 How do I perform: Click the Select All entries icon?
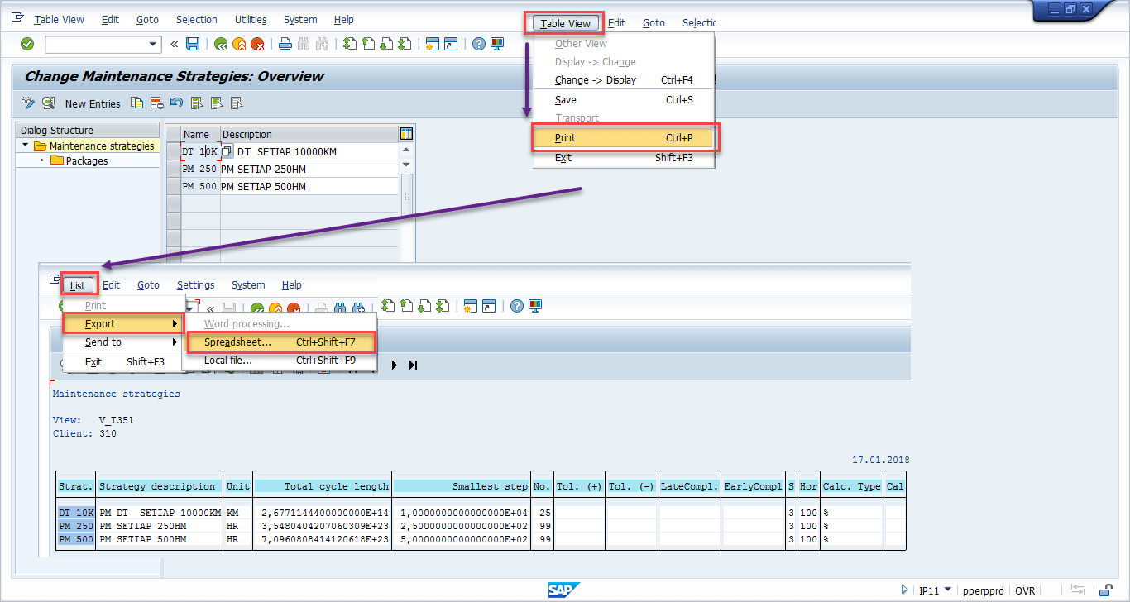point(197,103)
